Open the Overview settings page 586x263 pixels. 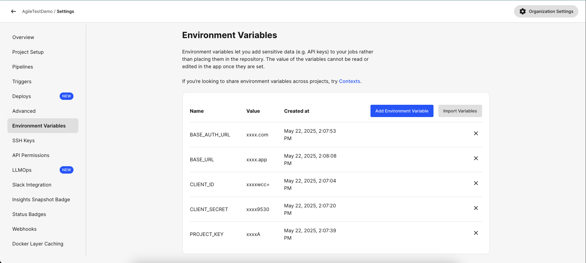[x=23, y=37]
